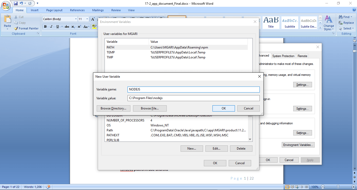Open the Find dropdown arrow
Viewport: 357px width, 190px height.
pyautogui.click(x=352, y=17)
